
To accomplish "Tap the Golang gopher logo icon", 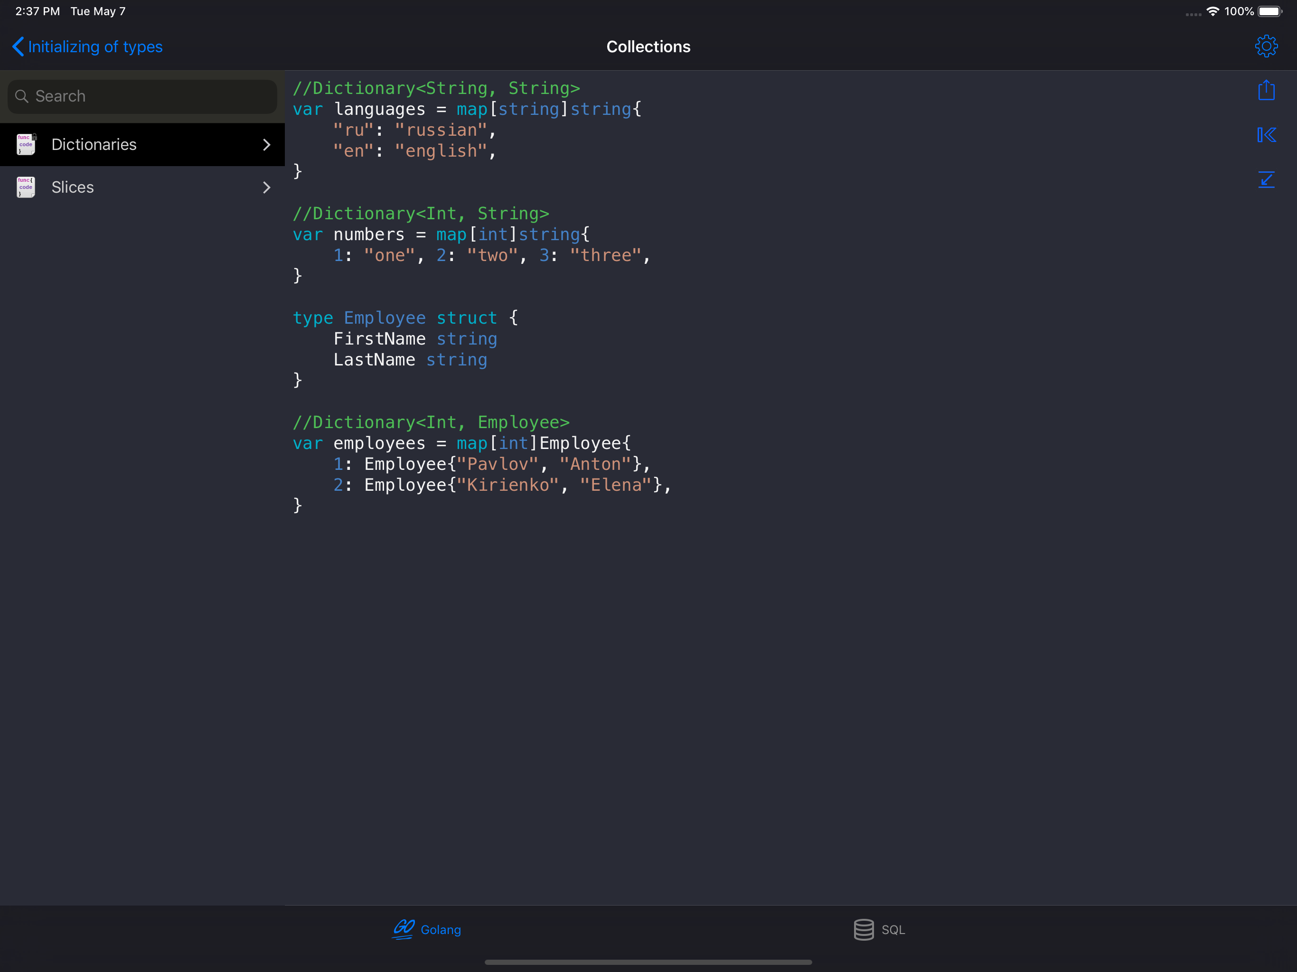I will click(404, 929).
